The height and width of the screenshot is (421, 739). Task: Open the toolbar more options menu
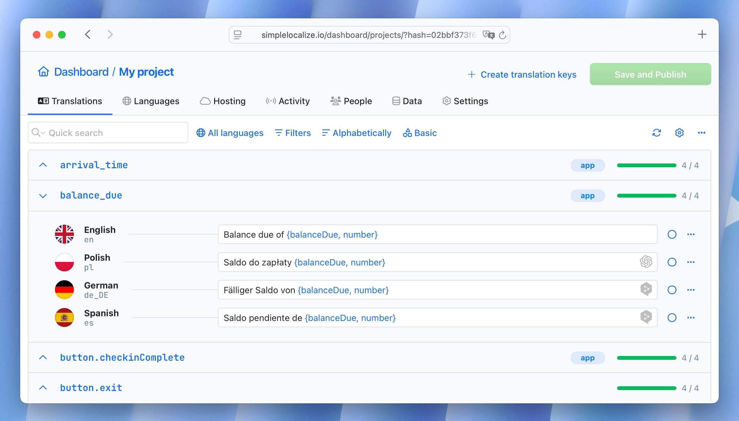(x=701, y=133)
